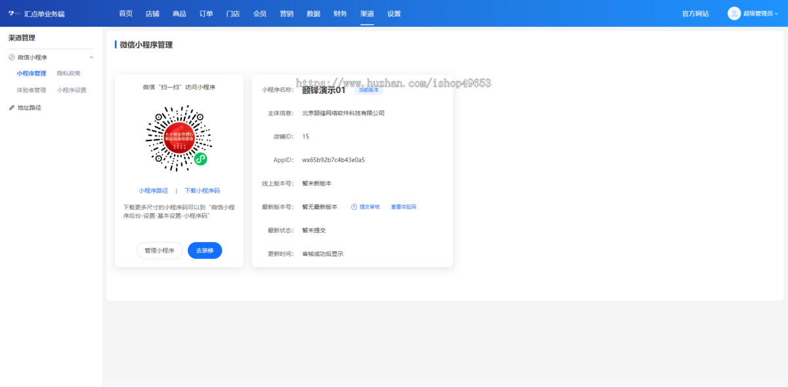The width and height of the screenshot is (788, 387).
Task: Open the 门店 top menu
Action: pos(232,13)
